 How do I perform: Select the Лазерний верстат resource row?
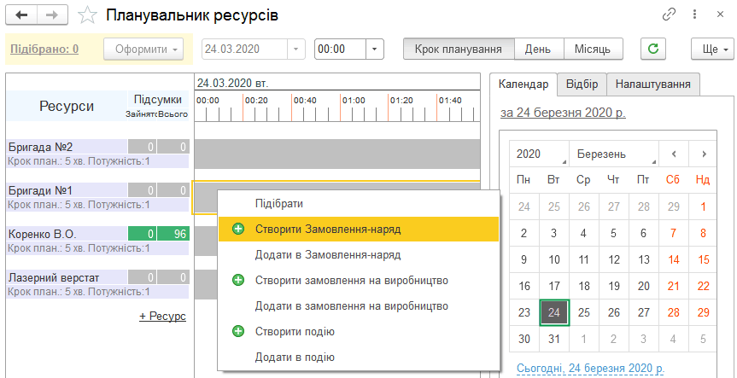[99, 284]
